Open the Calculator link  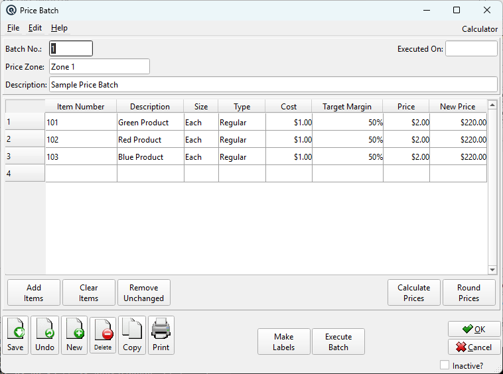point(480,29)
